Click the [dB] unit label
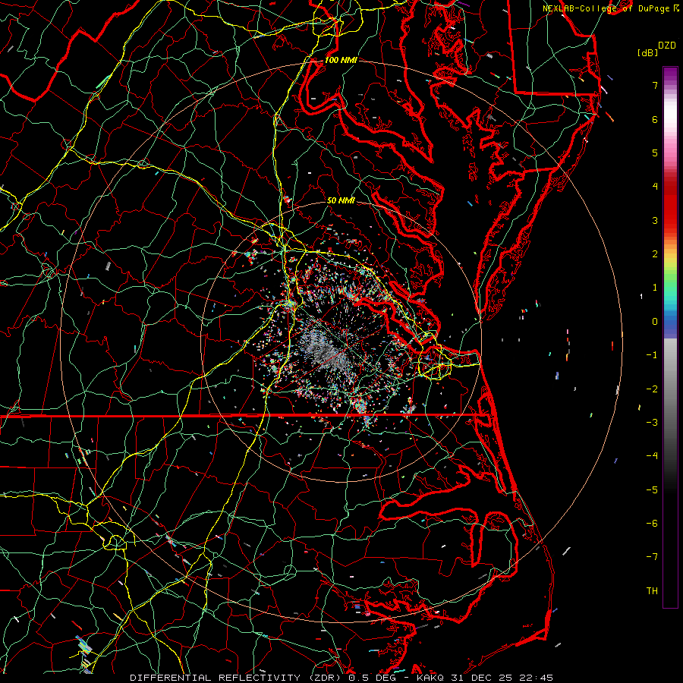 point(647,52)
